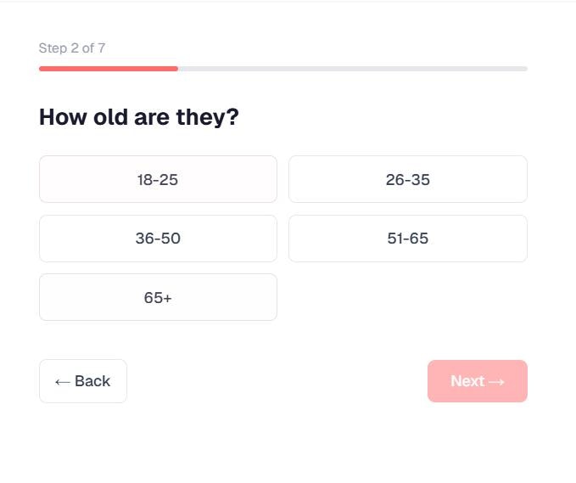Click the gray unfilled progress bar portion
The height and width of the screenshot is (483, 576).
[x=352, y=69]
